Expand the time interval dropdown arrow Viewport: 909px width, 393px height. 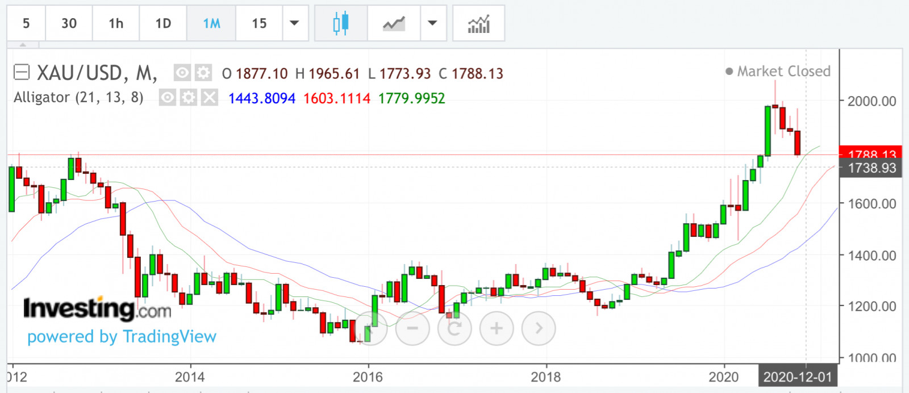[x=294, y=23]
